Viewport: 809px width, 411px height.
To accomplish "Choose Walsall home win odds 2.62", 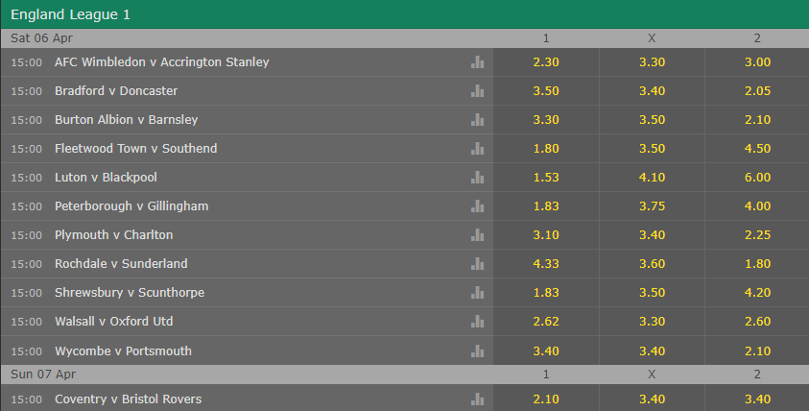I will coord(546,321).
